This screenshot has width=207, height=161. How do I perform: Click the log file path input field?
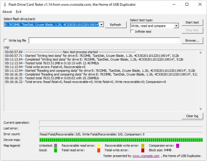(104, 41)
